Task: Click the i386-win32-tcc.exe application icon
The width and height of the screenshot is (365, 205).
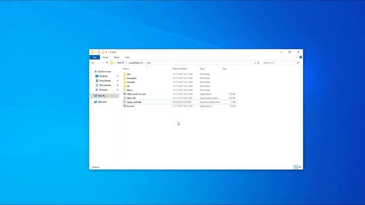Action: tap(125, 94)
